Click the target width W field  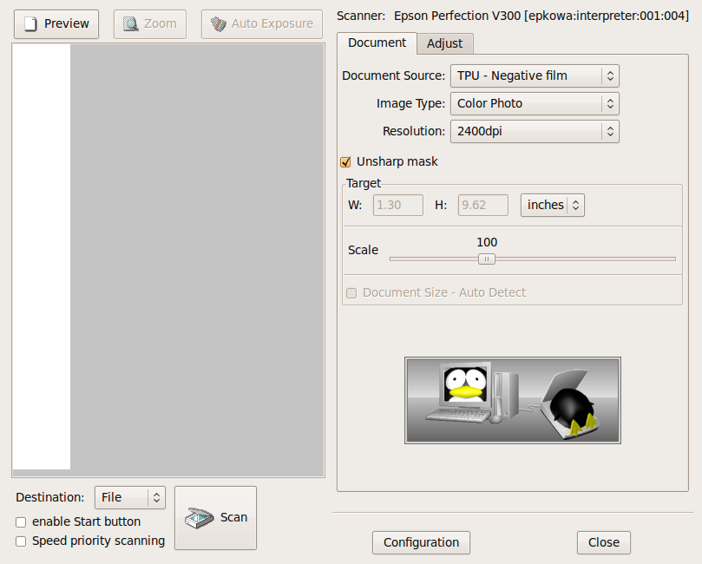pyautogui.click(x=398, y=206)
